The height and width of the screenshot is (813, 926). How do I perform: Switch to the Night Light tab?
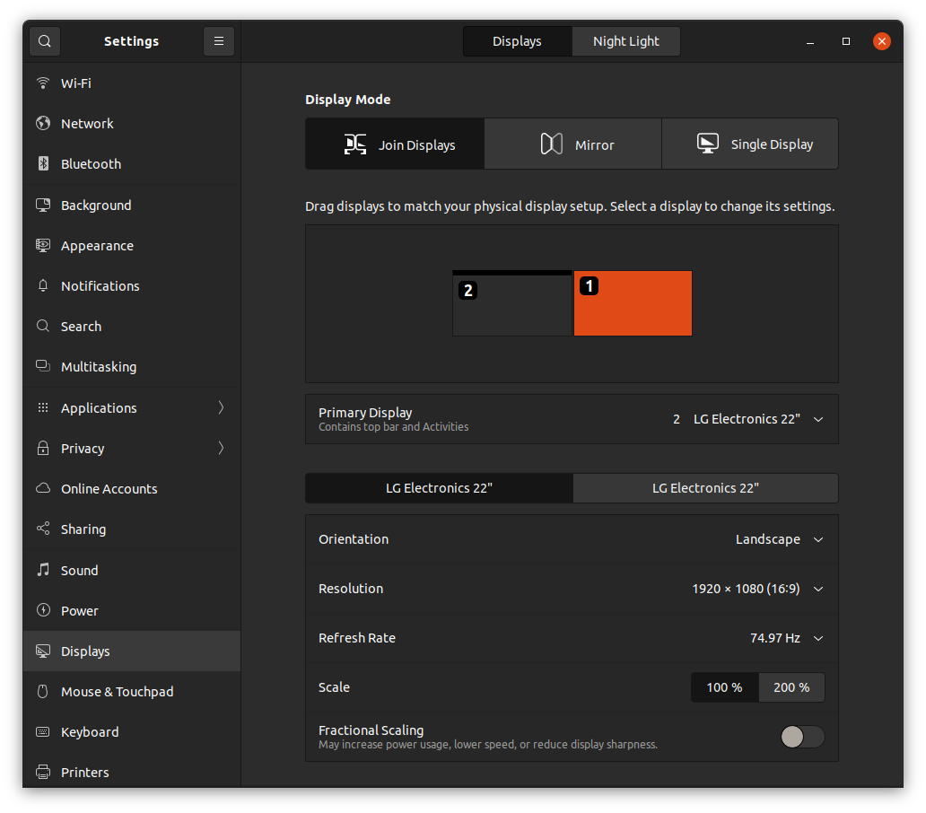click(x=625, y=40)
